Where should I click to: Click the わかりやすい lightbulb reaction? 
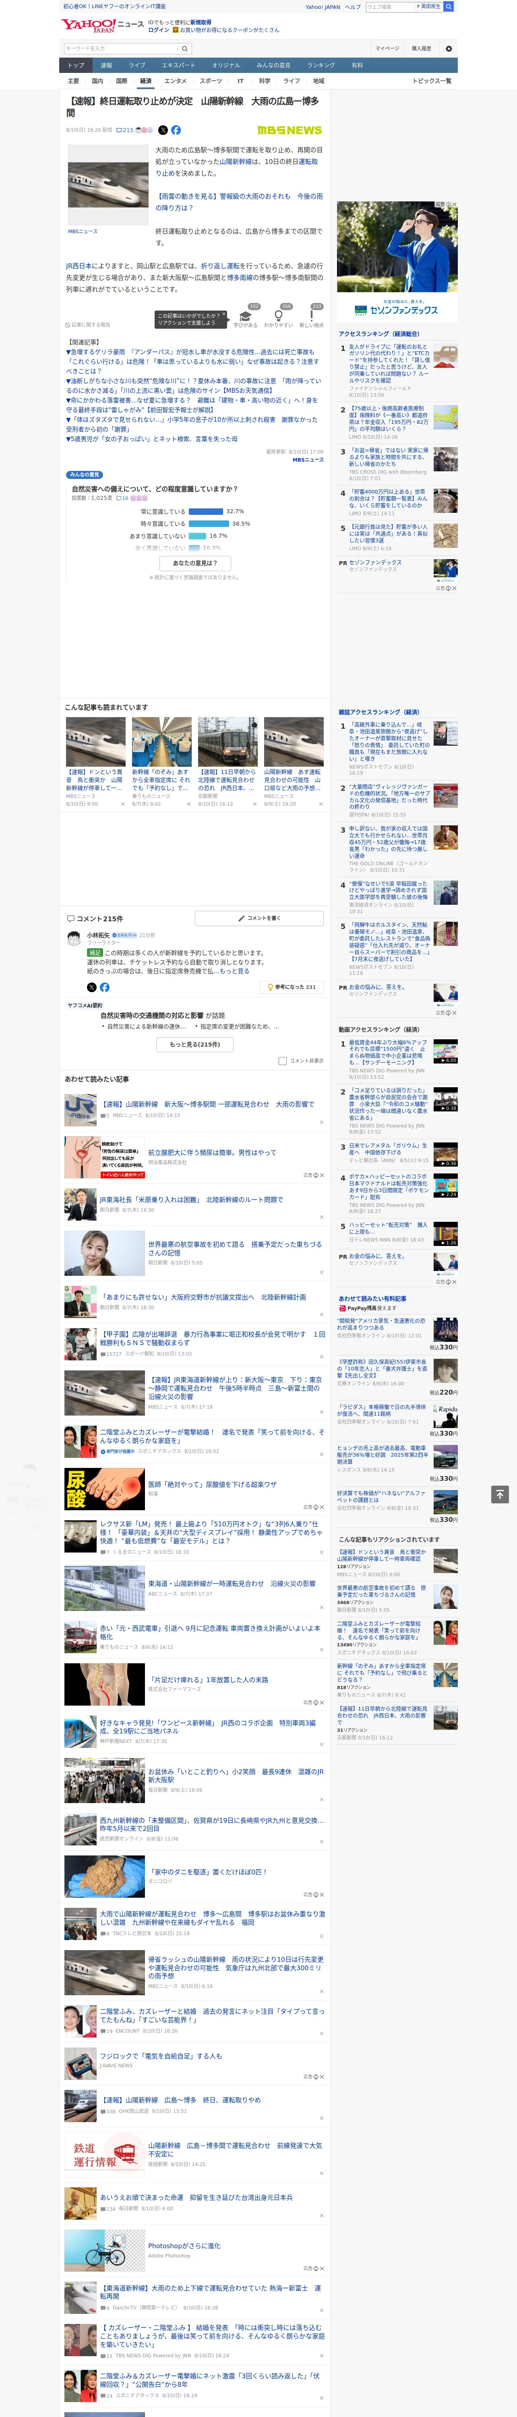[279, 318]
